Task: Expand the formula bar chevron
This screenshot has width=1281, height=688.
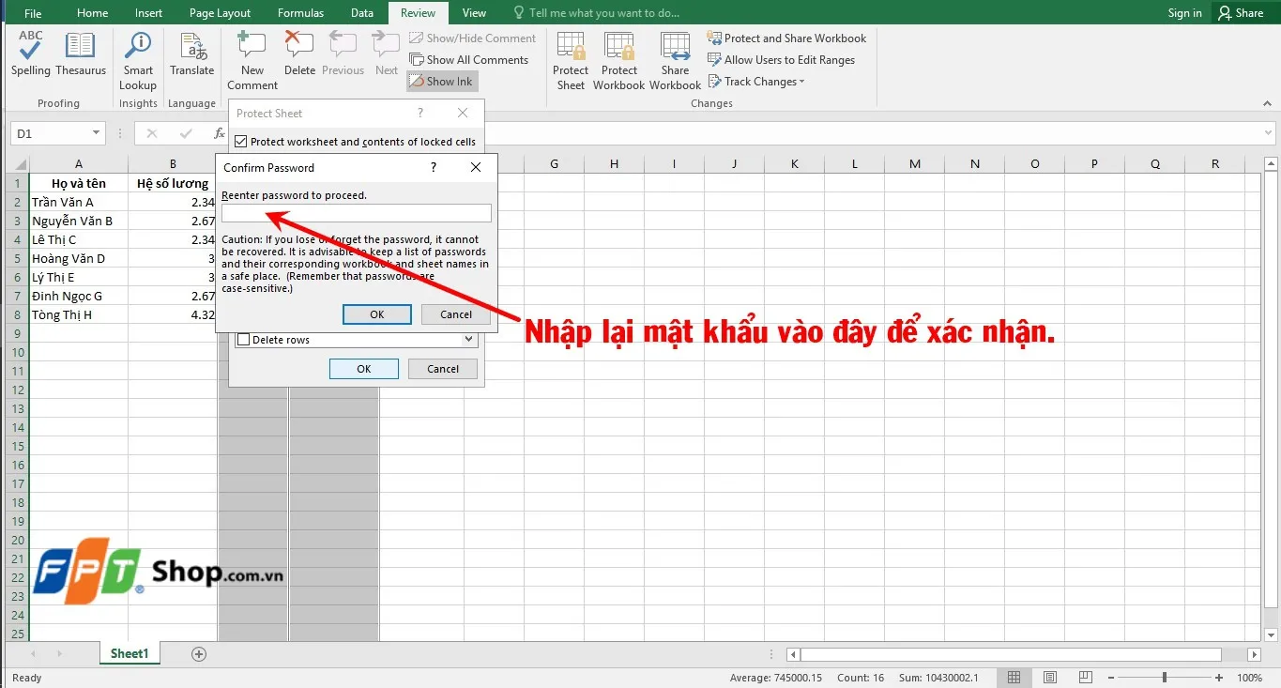Action: (x=1269, y=134)
